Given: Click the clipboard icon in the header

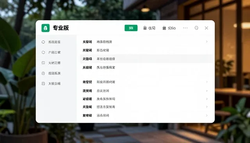Looking at the screenshot, I should 145,28.
